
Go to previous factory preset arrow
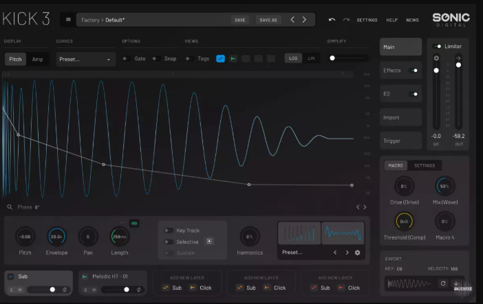(292, 20)
